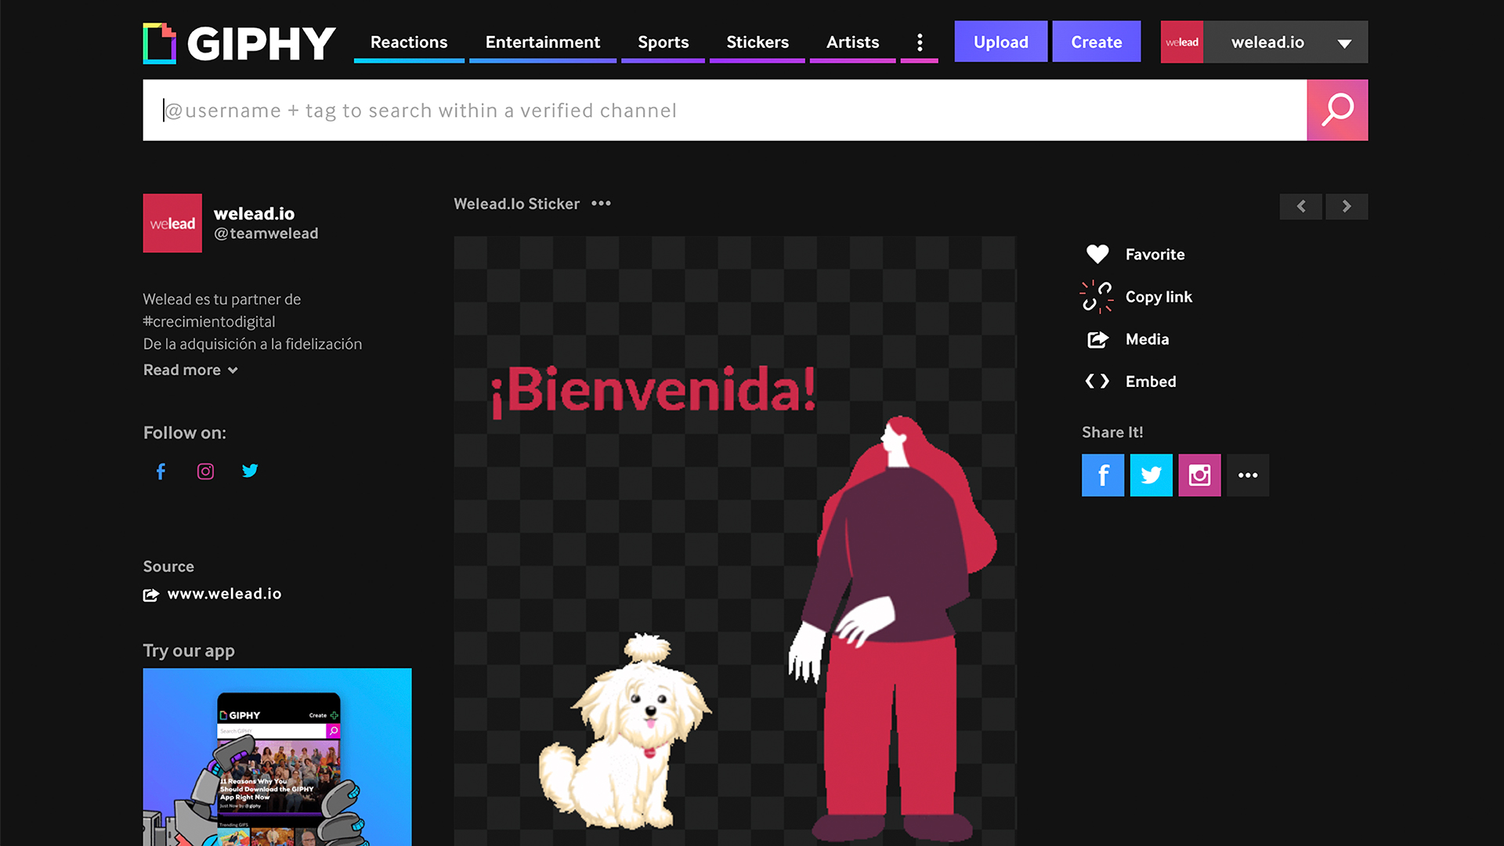The image size is (1504, 846).
Task: Go to the next GIF arrow
Action: (1347, 206)
